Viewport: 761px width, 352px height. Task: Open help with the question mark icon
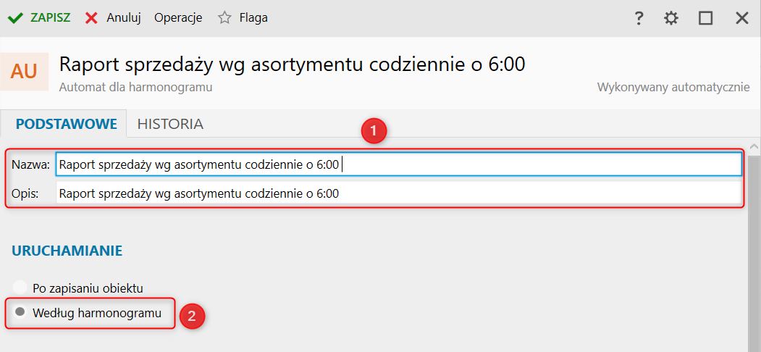click(639, 19)
